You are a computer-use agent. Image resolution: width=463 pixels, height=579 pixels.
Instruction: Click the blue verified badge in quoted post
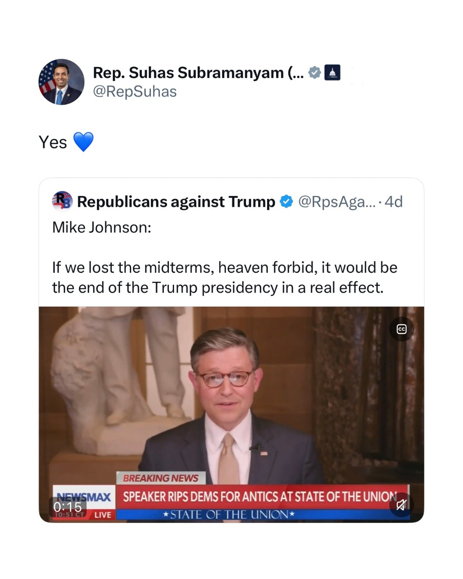click(286, 202)
